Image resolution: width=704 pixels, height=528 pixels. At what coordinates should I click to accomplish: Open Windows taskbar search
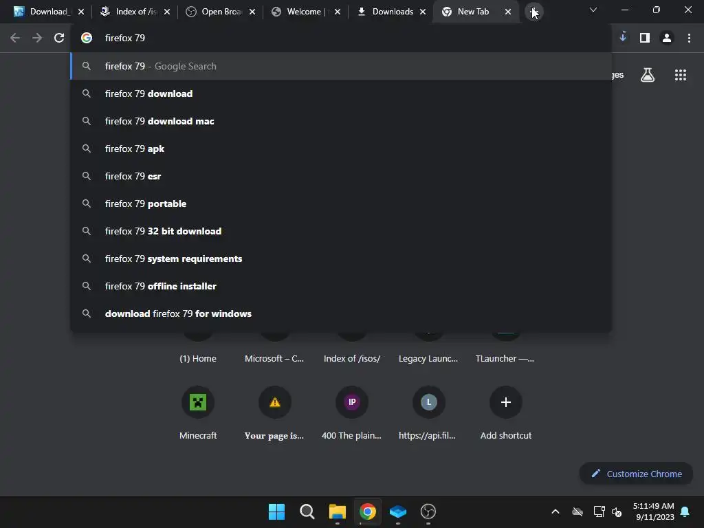(x=307, y=511)
